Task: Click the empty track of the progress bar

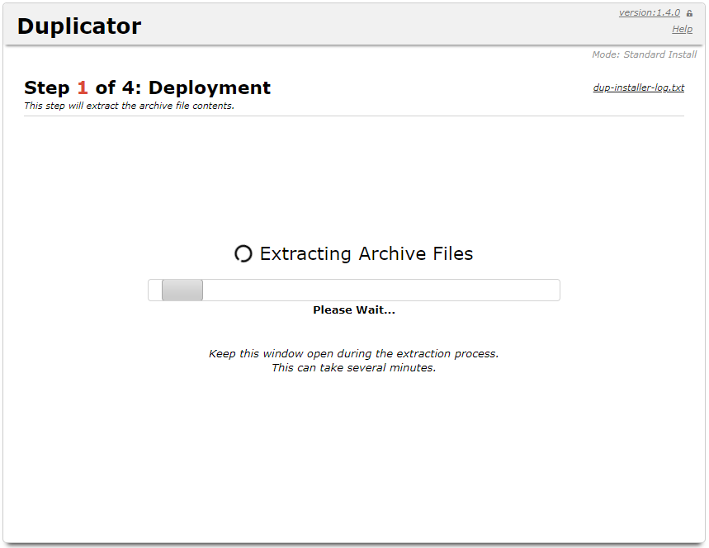Action: coord(380,290)
